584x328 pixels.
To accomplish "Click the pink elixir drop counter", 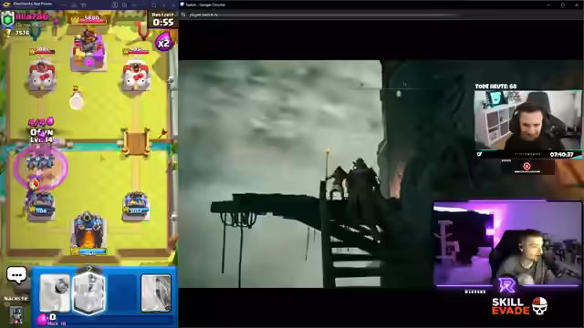I will pyautogui.click(x=42, y=319).
